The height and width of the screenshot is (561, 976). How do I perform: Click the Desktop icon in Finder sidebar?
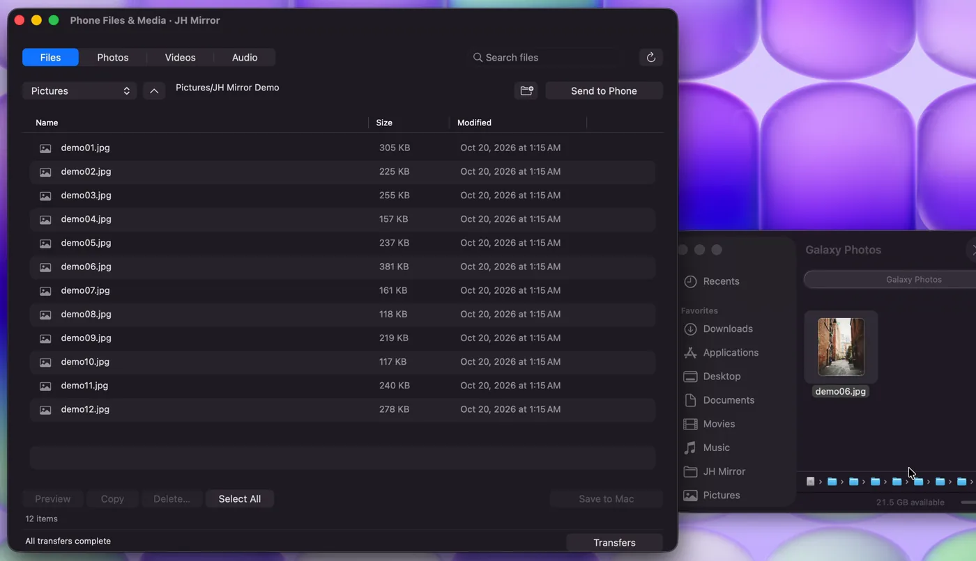tap(690, 377)
